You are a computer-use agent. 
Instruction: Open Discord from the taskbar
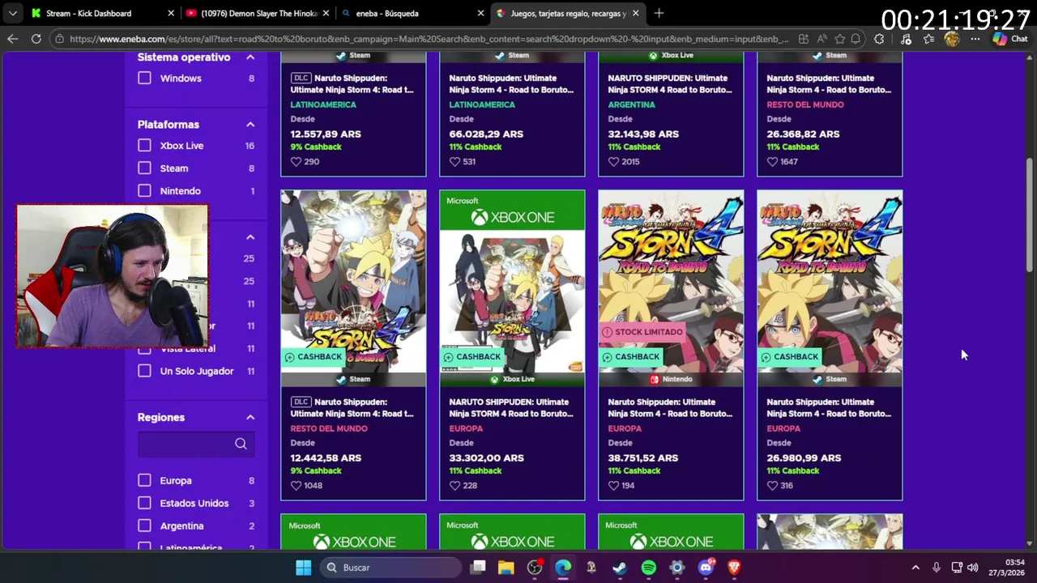tap(705, 568)
